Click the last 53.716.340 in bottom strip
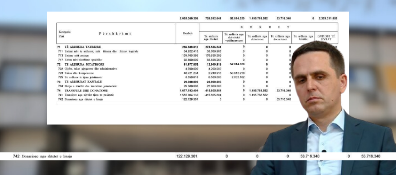This screenshot has height=175, width=396. tap(371, 156)
